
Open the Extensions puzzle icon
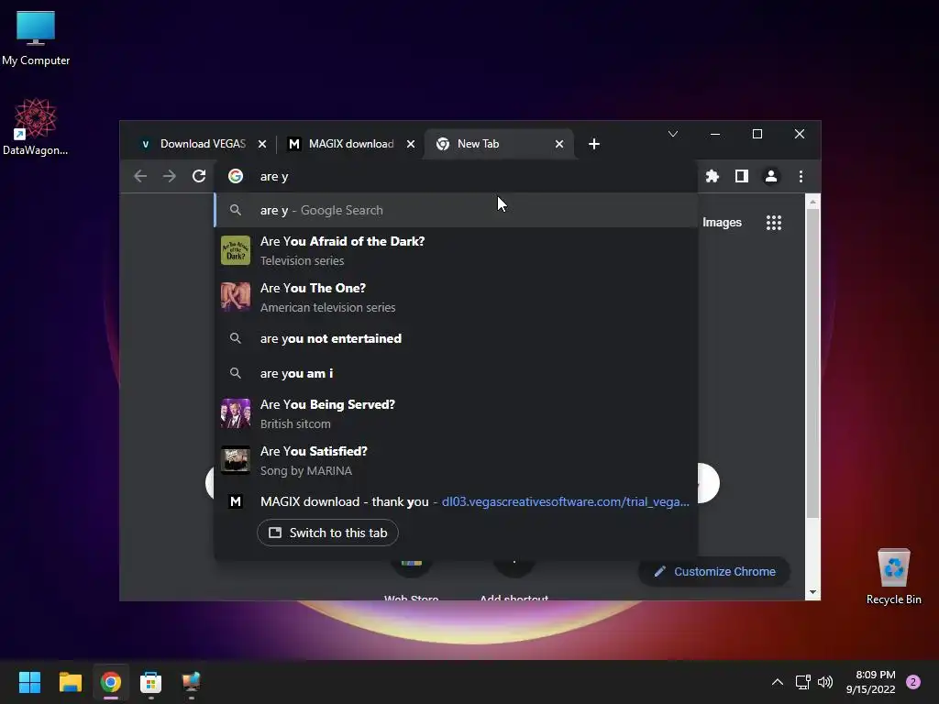(x=712, y=176)
